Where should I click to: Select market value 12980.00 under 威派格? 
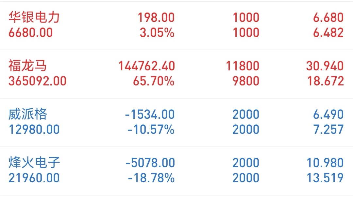click(x=34, y=130)
